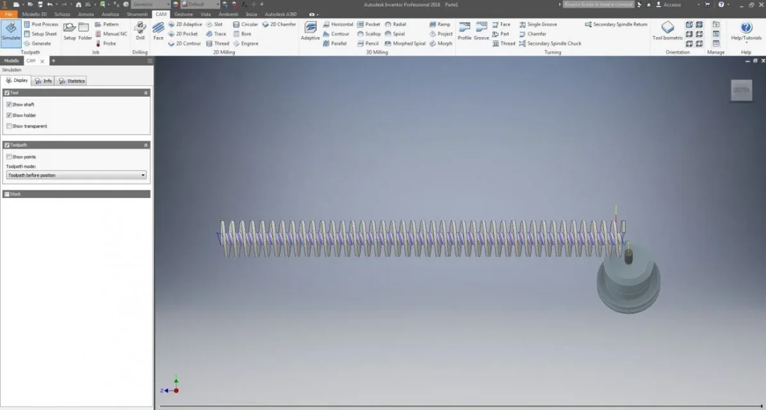Switch to the Statistics simulation tab
Screen dimensions: 766x410
(x=71, y=81)
